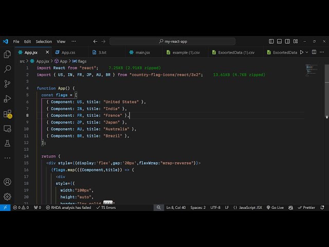329x247 pixels.
Task: Expand the run button dropdown arrow
Action: coord(307,52)
